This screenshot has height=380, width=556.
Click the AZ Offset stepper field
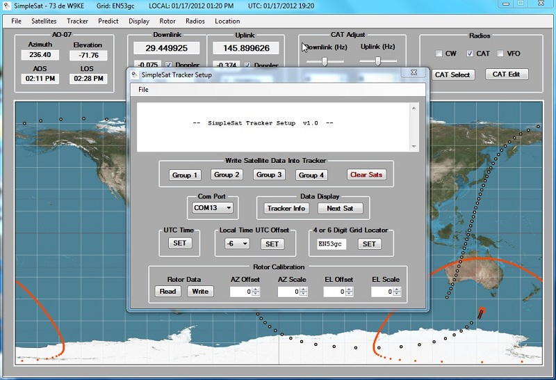click(245, 292)
